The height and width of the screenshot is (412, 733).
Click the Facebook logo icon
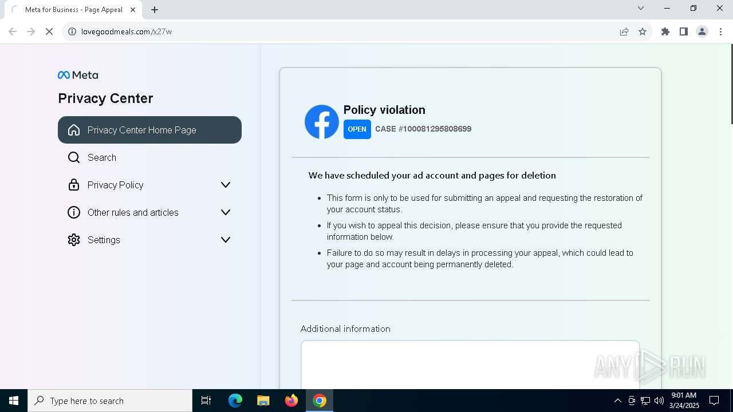click(322, 121)
